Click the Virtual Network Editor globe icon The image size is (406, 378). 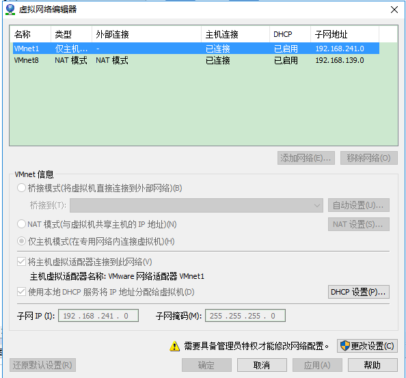pyautogui.click(x=10, y=10)
